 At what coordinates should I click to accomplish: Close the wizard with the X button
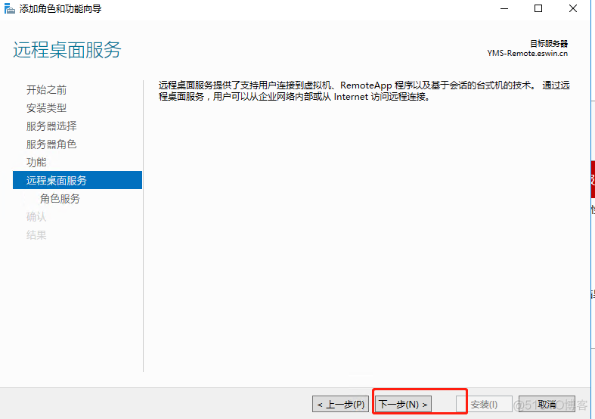pyautogui.click(x=574, y=9)
